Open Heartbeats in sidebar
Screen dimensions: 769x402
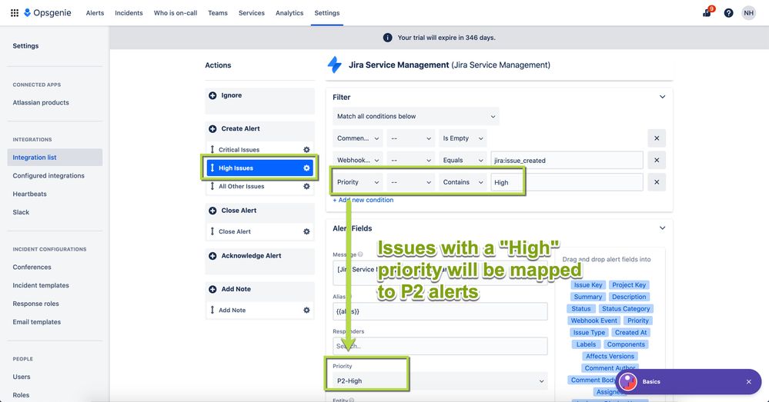(x=29, y=194)
